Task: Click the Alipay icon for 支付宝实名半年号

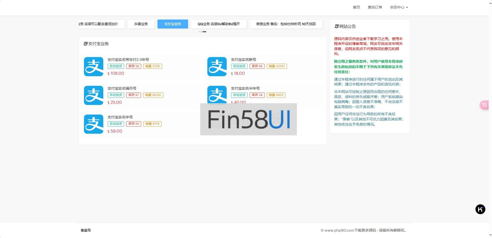Action: coord(217,95)
